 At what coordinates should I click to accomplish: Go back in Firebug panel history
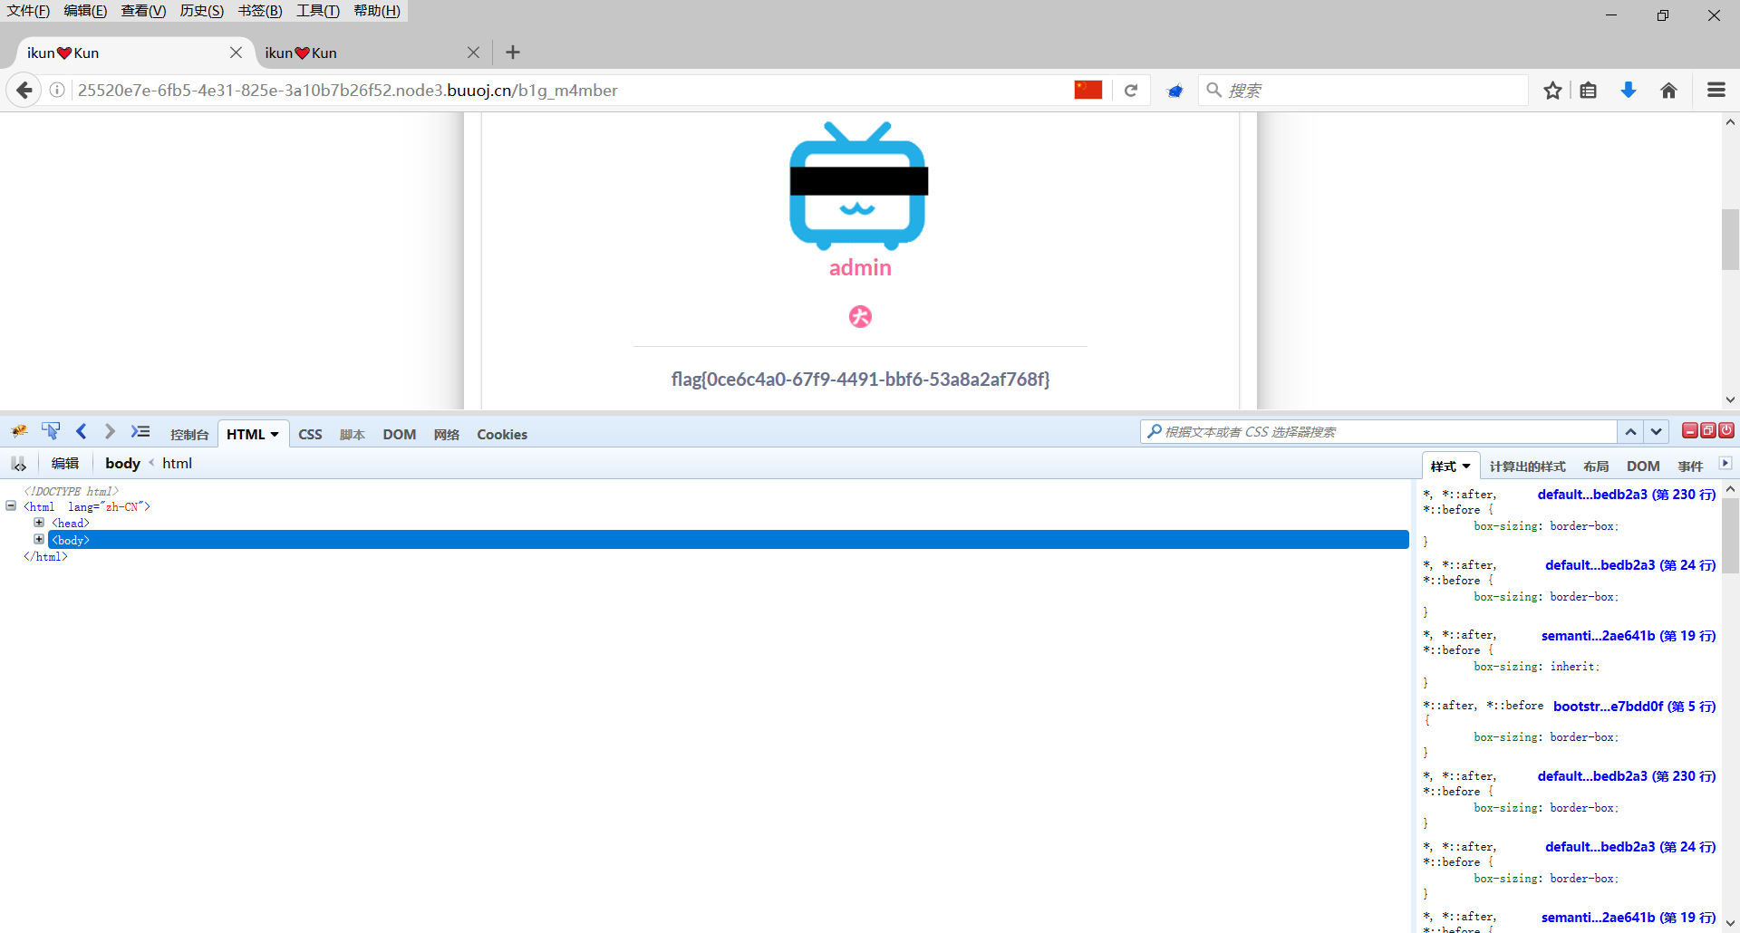81,431
